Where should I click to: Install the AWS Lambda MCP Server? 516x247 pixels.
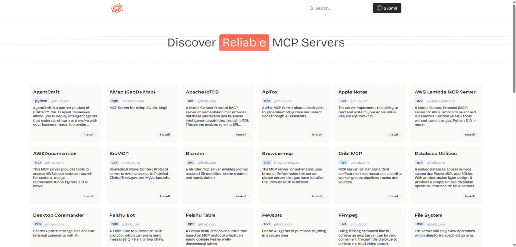[x=470, y=134]
